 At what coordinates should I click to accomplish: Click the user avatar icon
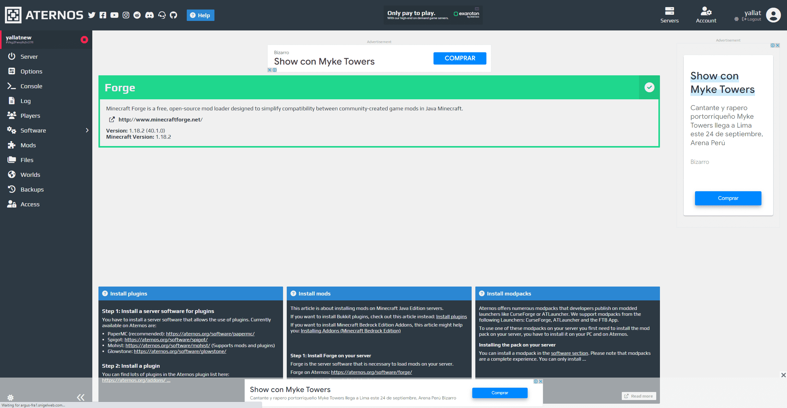pyautogui.click(x=773, y=15)
